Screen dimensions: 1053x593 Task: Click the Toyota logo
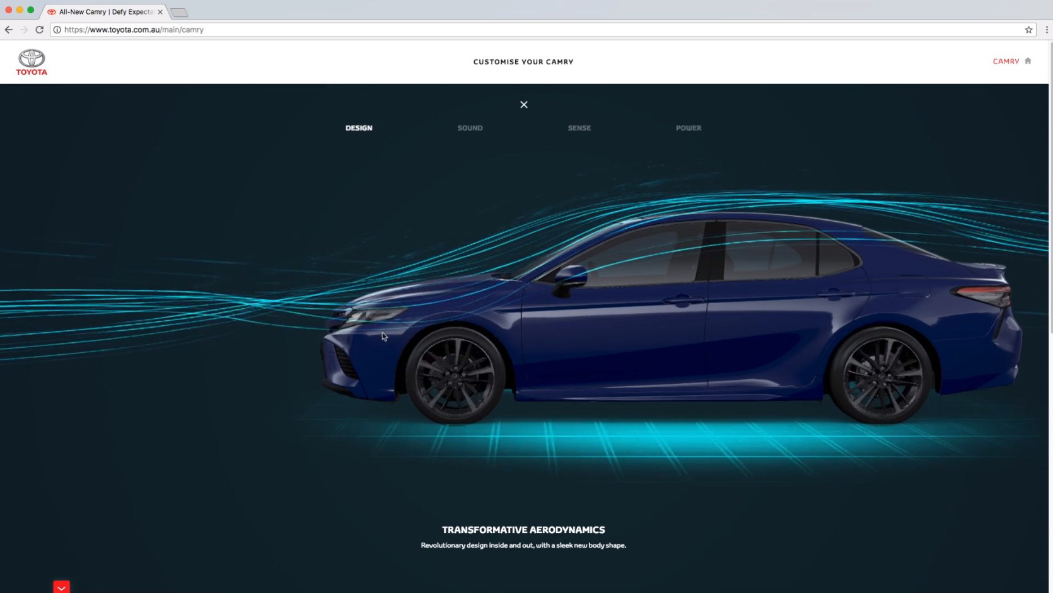point(32,62)
